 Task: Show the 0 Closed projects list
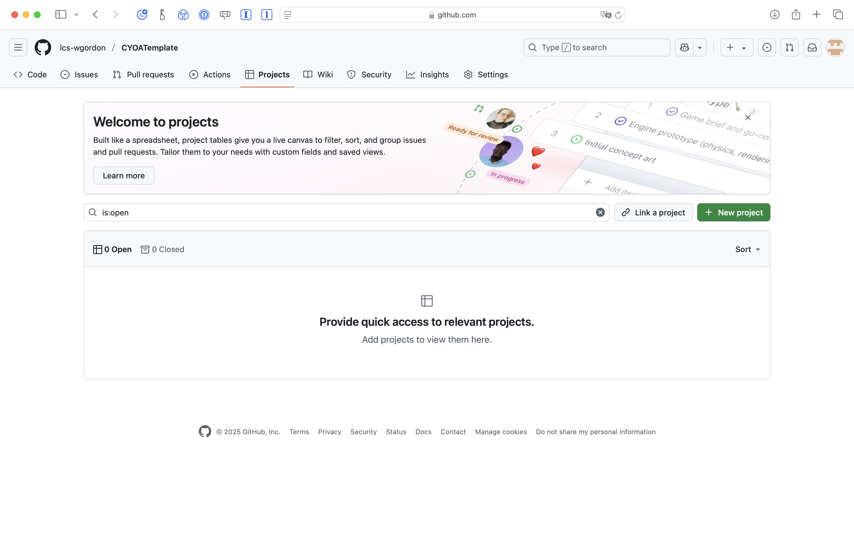pos(163,250)
